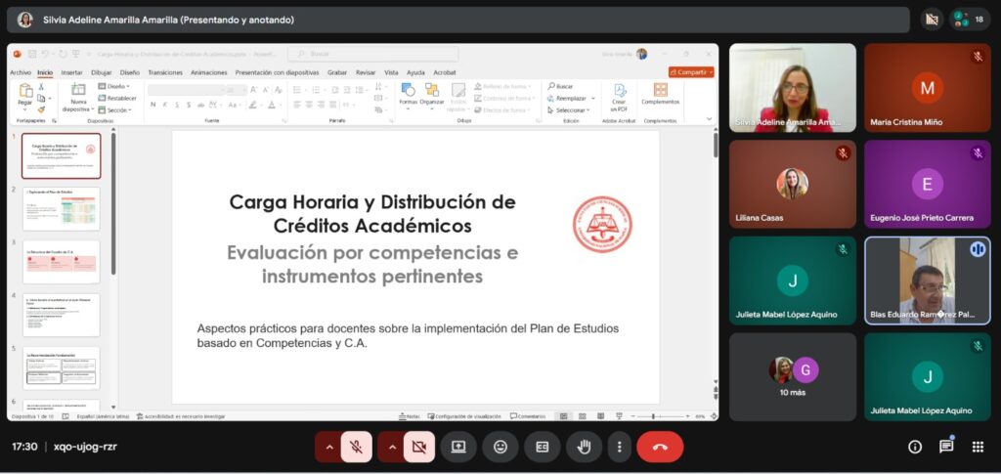
Task: Turn on the camera
Action: pos(419,447)
